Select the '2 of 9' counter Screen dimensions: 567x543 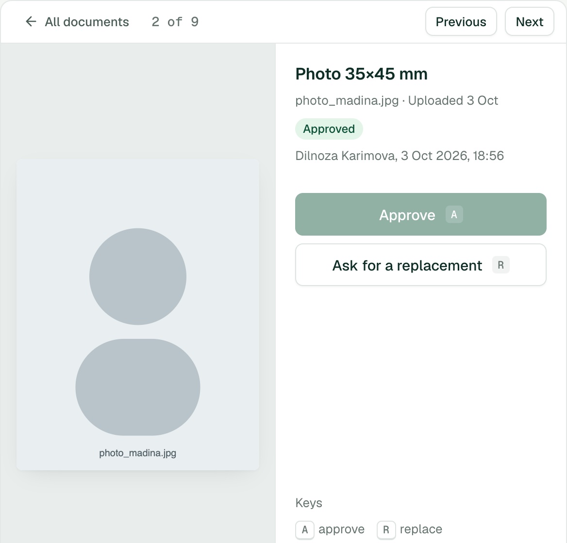(x=175, y=22)
